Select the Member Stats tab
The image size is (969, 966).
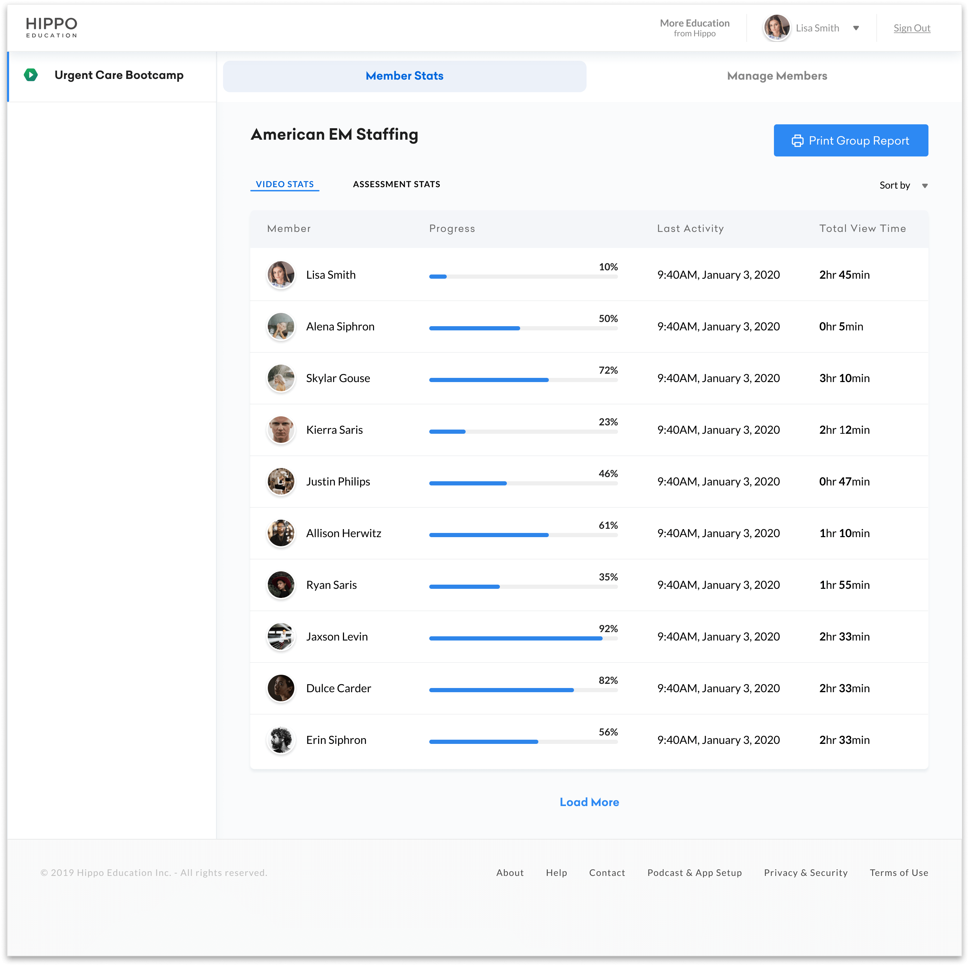[x=404, y=76]
